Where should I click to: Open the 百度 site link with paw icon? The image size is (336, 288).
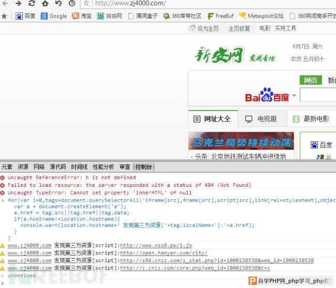pyautogui.click(x=321, y=145)
